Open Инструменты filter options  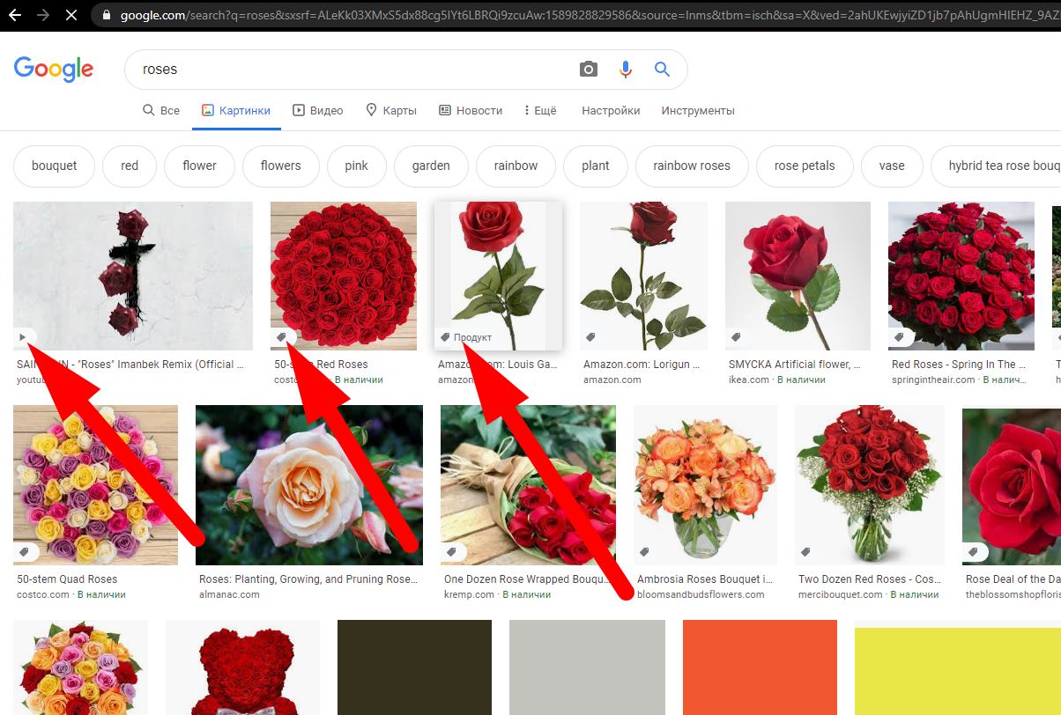[698, 110]
